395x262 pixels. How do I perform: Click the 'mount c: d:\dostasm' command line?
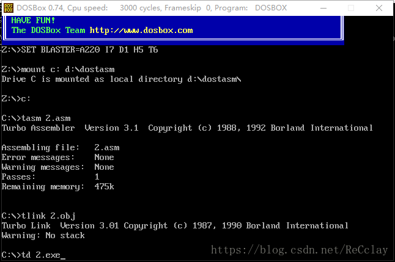pyautogui.click(x=58, y=69)
